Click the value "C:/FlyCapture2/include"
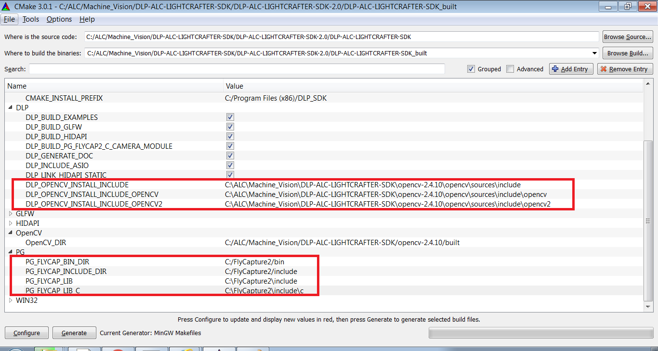The width and height of the screenshot is (658, 351). click(x=261, y=271)
